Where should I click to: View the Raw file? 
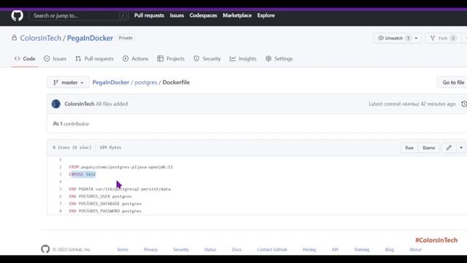tap(409, 148)
